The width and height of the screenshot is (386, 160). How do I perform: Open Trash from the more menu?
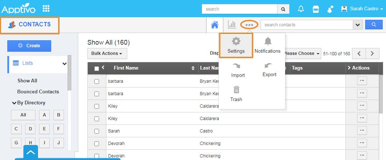236,94
